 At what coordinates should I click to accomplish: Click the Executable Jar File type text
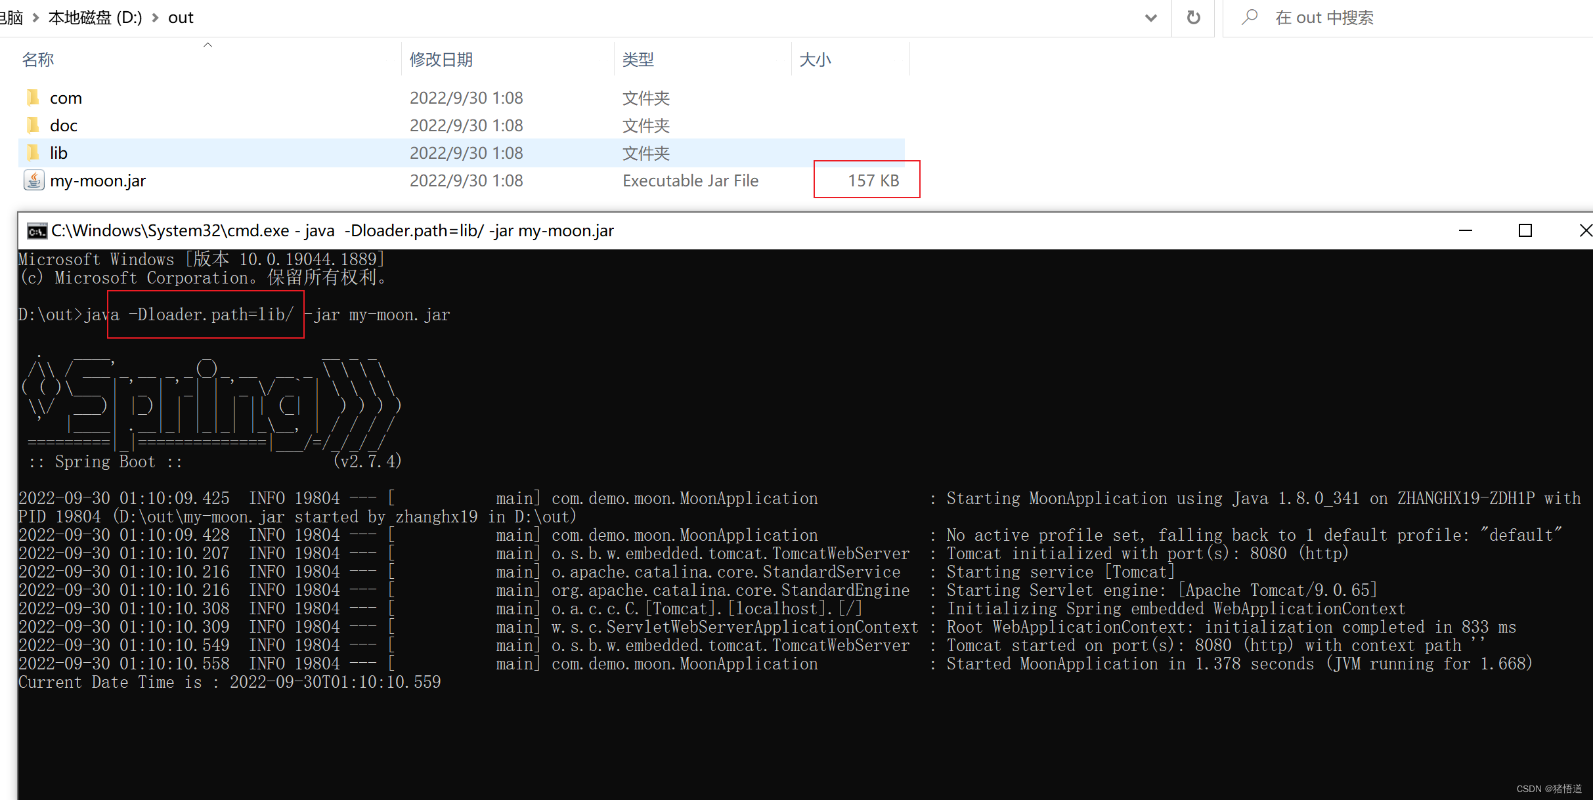tap(690, 180)
